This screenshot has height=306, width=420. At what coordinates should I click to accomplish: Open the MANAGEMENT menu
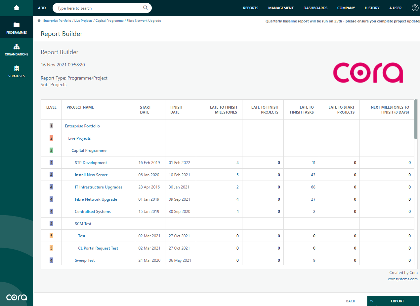pyautogui.click(x=281, y=8)
